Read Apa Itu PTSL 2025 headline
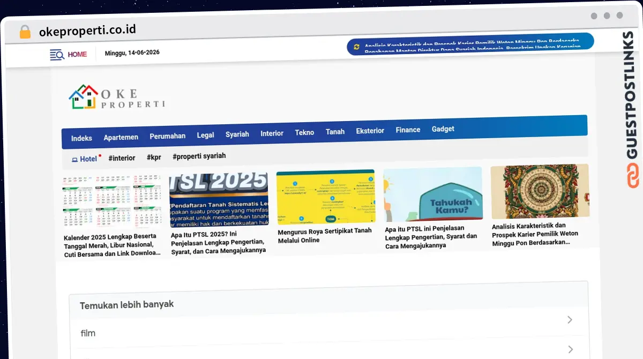 point(219,242)
